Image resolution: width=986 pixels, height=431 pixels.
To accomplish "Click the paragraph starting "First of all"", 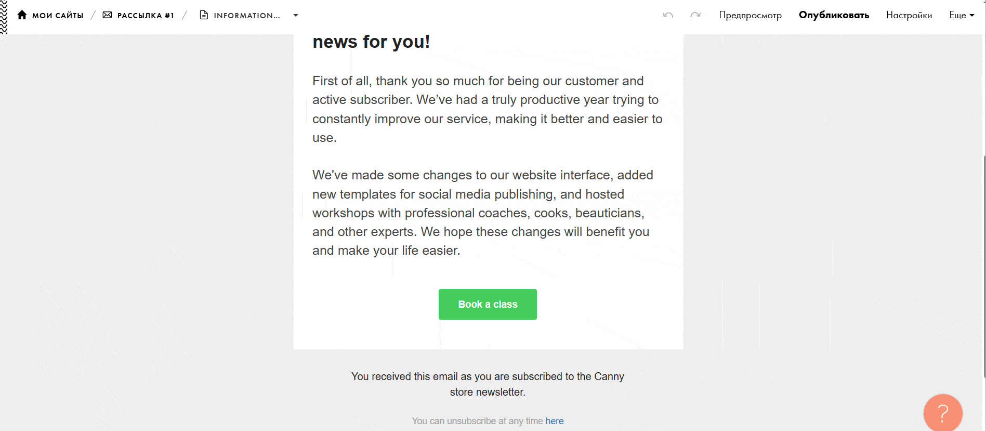I will point(487,109).
